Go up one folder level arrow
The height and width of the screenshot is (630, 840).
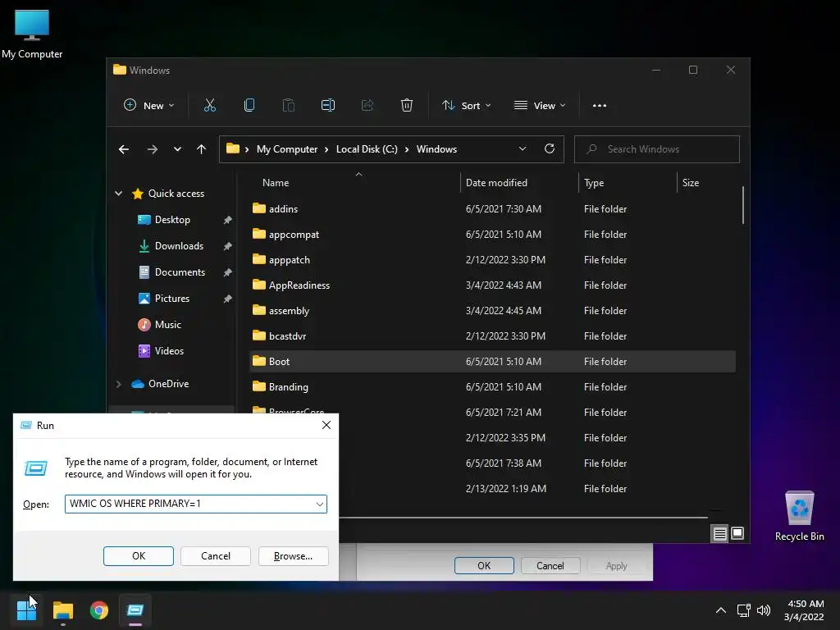[x=201, y=149]
